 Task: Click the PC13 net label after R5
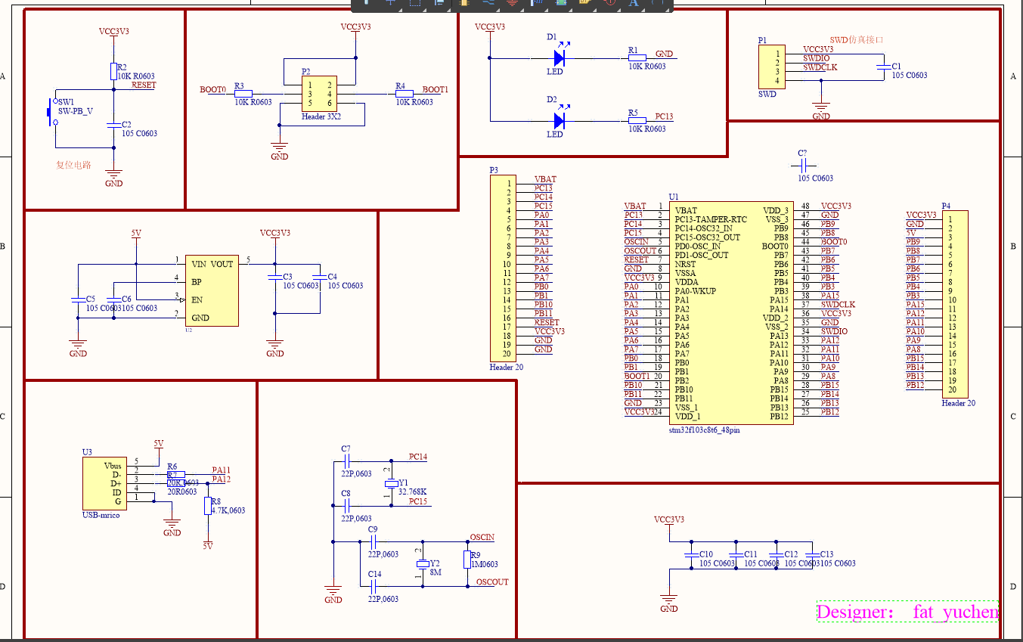click(664, 116)
